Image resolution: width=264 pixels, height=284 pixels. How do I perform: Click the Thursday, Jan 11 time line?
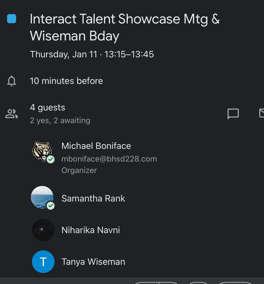point(92,54)
